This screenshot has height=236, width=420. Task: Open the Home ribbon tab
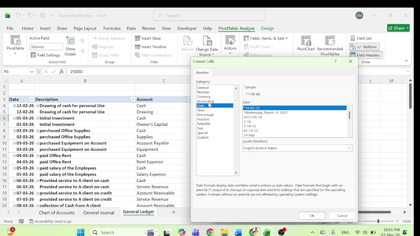(28, 29)
